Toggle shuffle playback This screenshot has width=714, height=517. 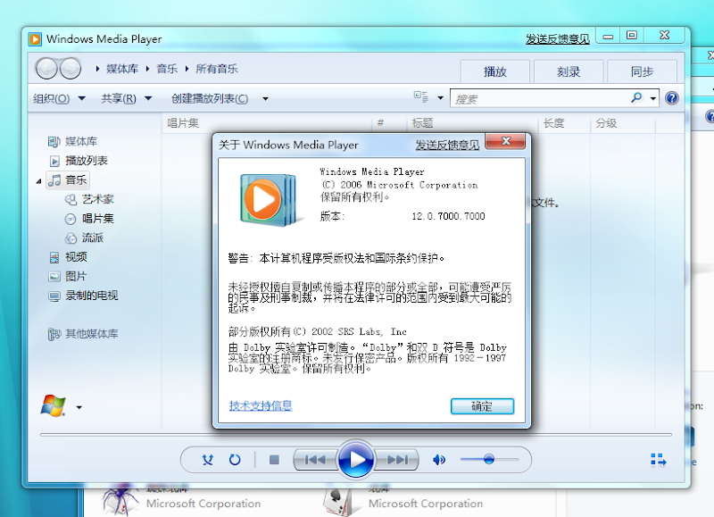pyautogui.click(x=208, y=460)
